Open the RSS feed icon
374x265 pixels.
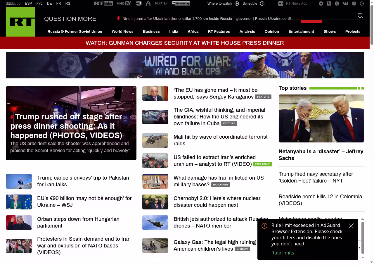pos(329,4)
